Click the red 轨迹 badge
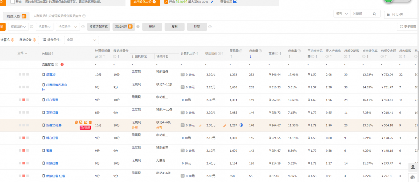The image size is (419, 182). (x=86, y=128)
